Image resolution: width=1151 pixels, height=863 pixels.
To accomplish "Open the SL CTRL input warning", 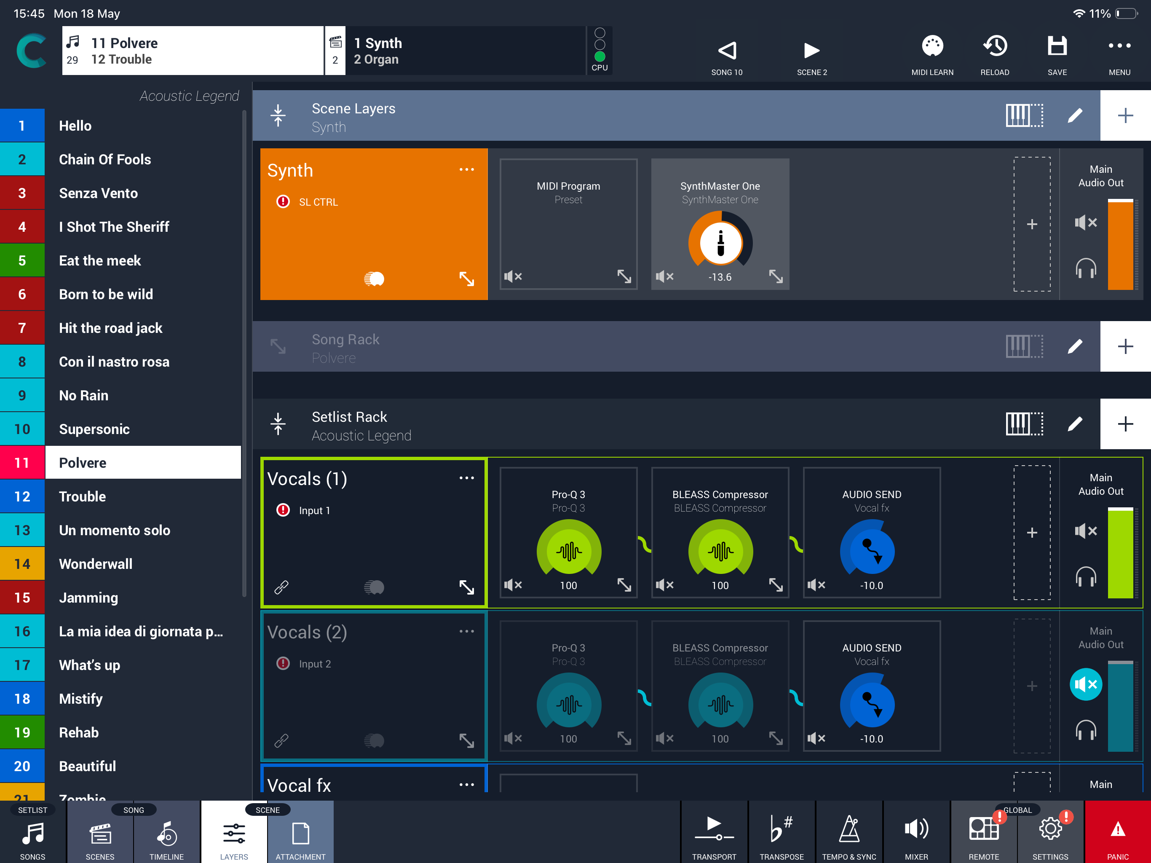I will click(x=283, y=201).
